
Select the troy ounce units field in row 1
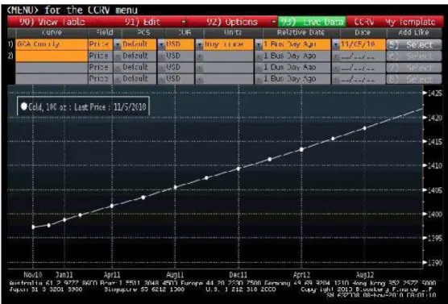point(228,44)
